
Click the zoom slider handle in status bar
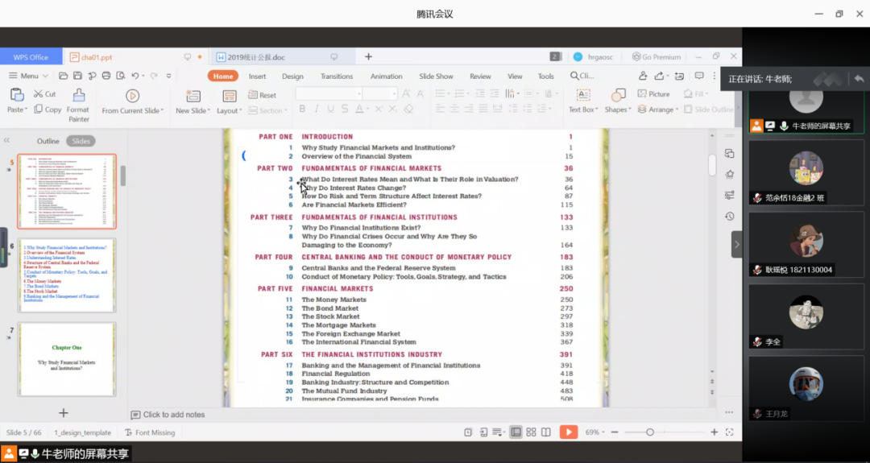tap(650, 432)
